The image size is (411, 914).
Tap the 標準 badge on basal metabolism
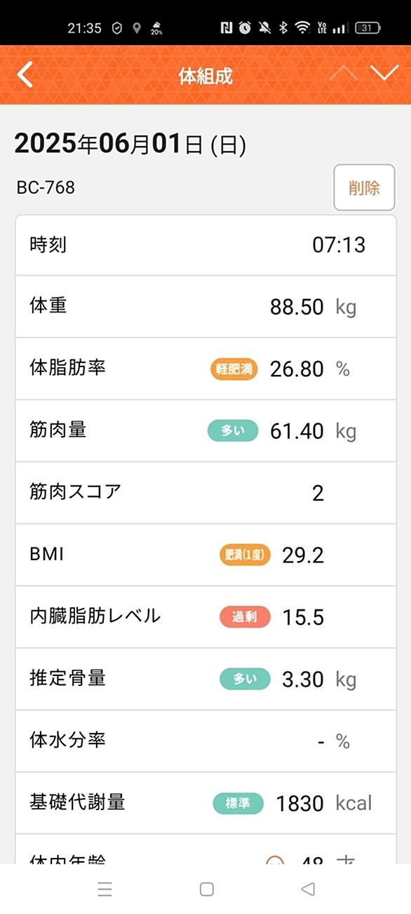[238, 803]
